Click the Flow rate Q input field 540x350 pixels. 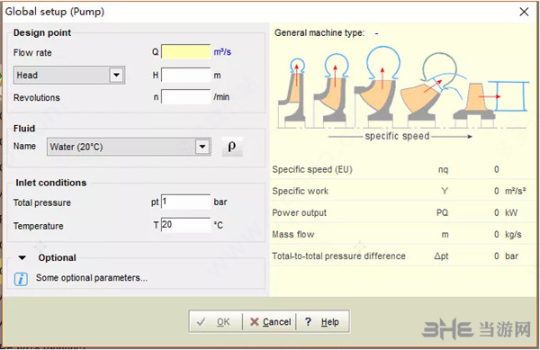tap(186, 51)
